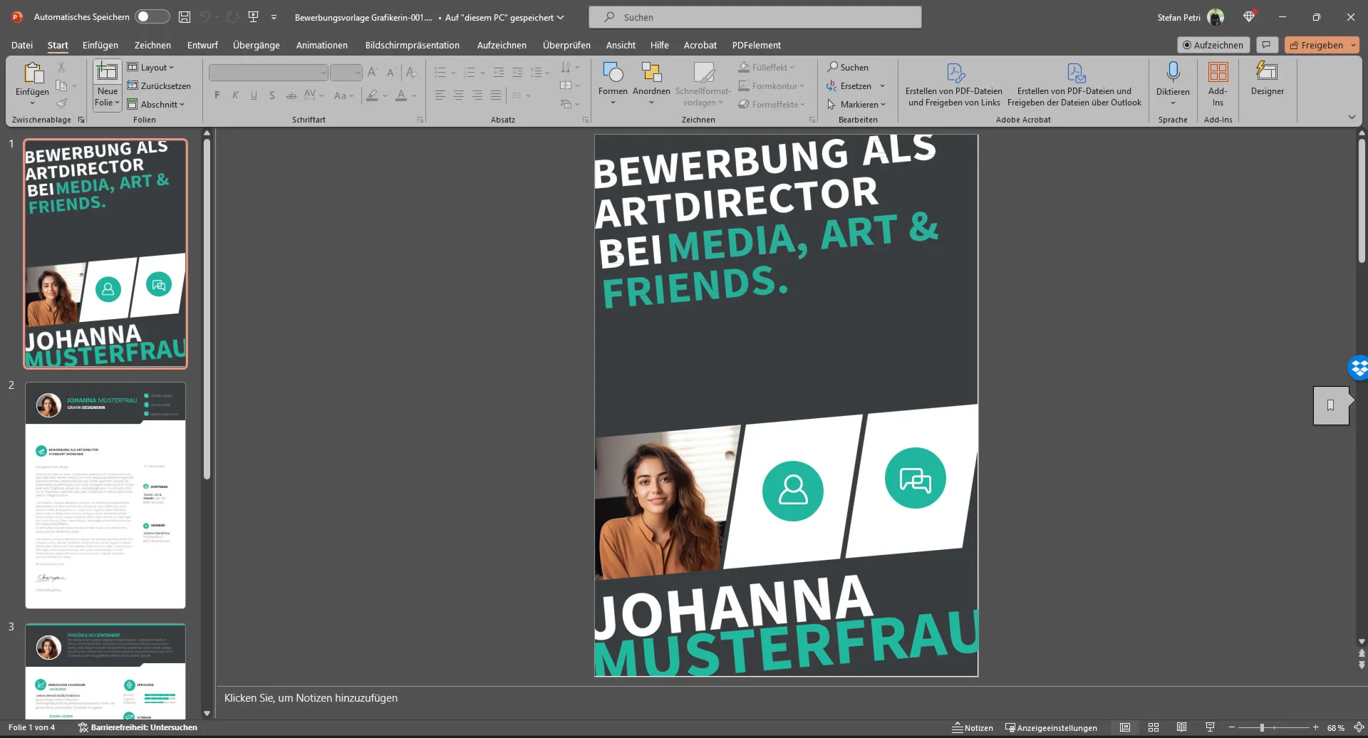The image size is (1368, 738).
Task: Click the Diktieren microphone icon
Action: coord(1173,72)
